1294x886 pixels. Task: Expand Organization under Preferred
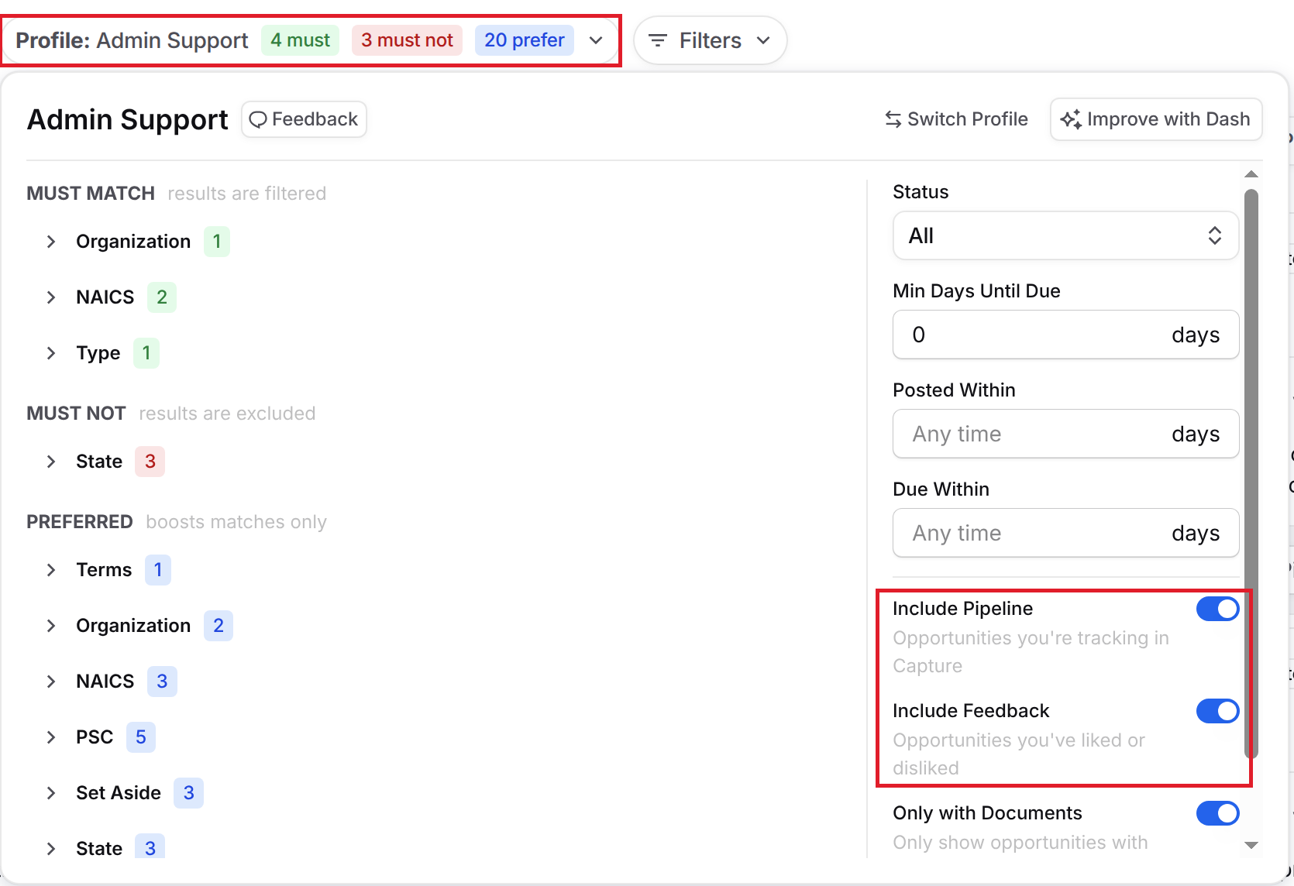51,626
